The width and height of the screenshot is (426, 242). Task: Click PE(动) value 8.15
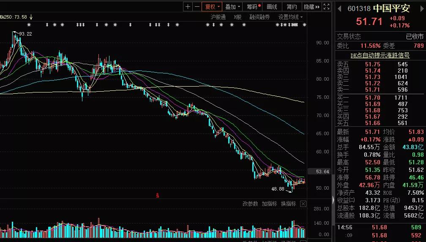[418, 201]
